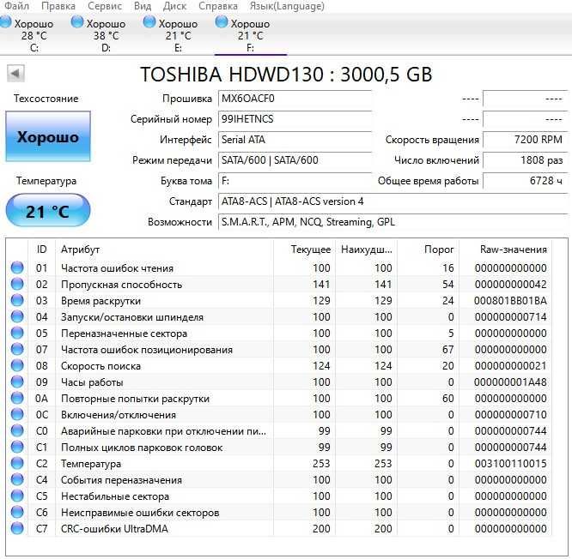
Task: Select row Полных циклов парковок головок
Action: point(279,448)
